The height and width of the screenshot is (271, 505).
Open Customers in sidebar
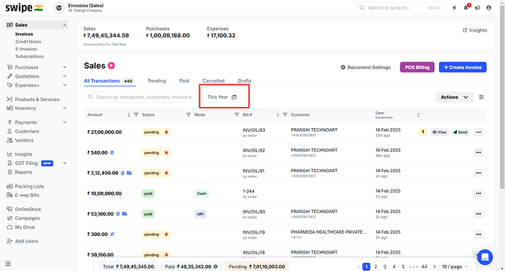[x=23, y=132]
